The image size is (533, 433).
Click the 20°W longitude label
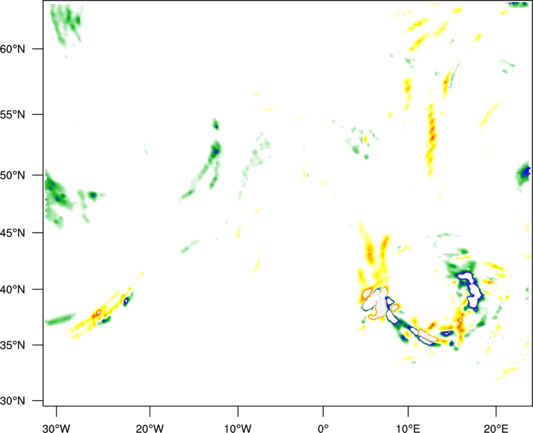point(150,428)
